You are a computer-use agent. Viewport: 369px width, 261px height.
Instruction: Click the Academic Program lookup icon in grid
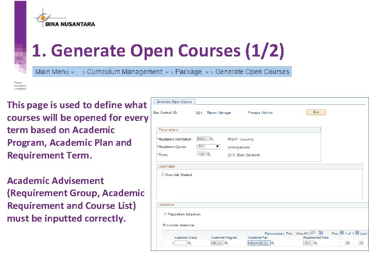pos(227,243)
